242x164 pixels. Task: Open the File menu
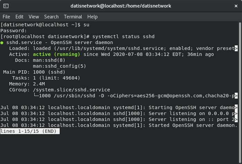(x=6, y=17)
